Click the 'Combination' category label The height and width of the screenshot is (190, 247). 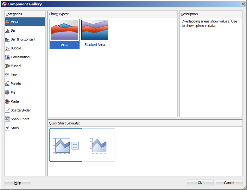pos(20,57)
